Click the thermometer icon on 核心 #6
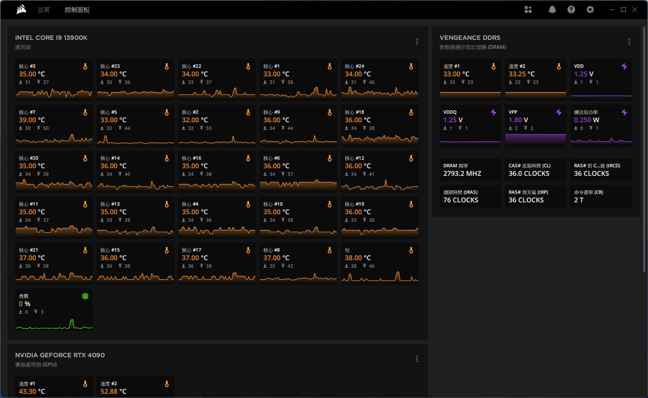The height and width of the screenshot is (398, 648). (x=329, y=158)
